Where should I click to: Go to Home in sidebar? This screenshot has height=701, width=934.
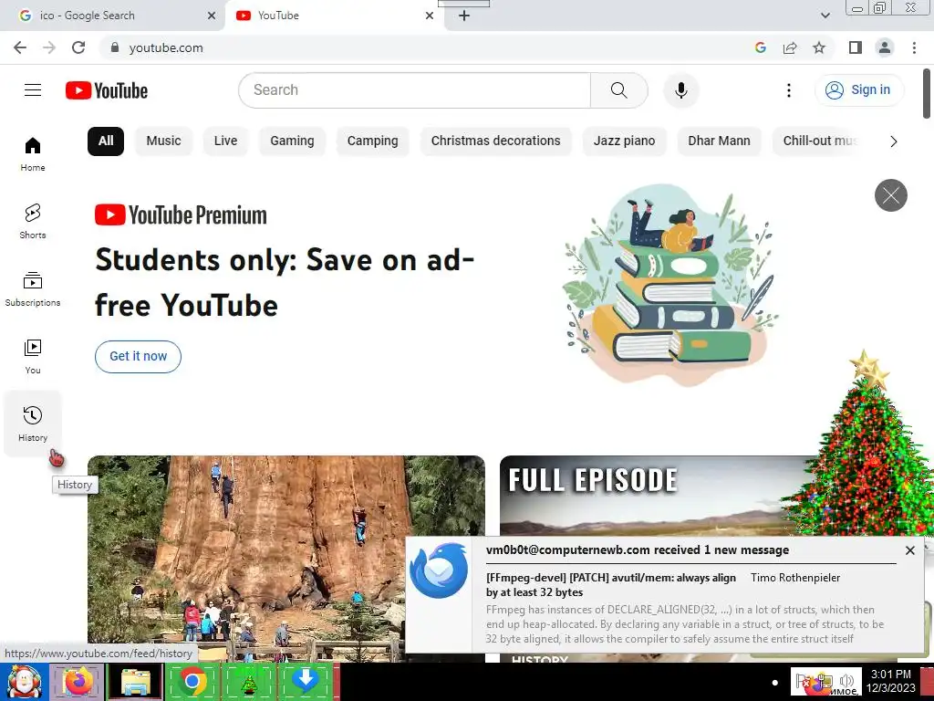33,153
